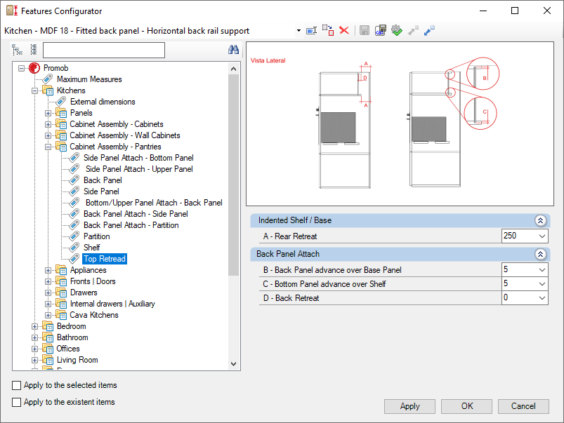
Task: Select the Side Panel tree item
Action: [101, 192]
